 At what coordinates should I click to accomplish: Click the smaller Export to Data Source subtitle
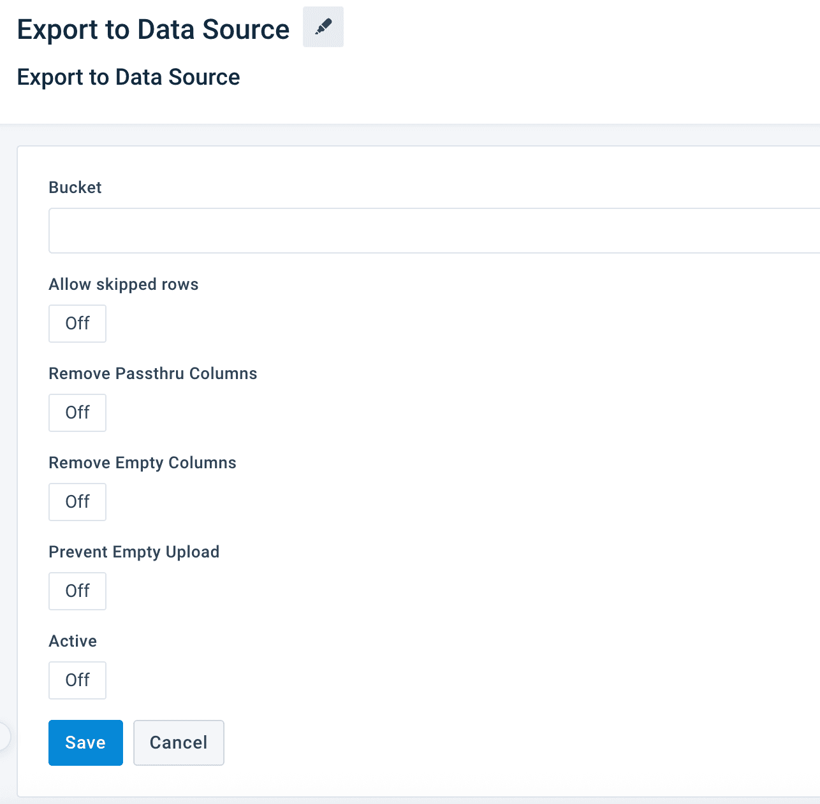[x=128, y=77]
